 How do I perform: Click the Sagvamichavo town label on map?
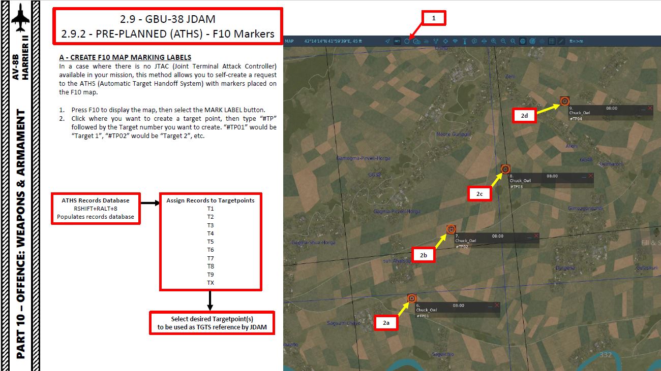344,323
